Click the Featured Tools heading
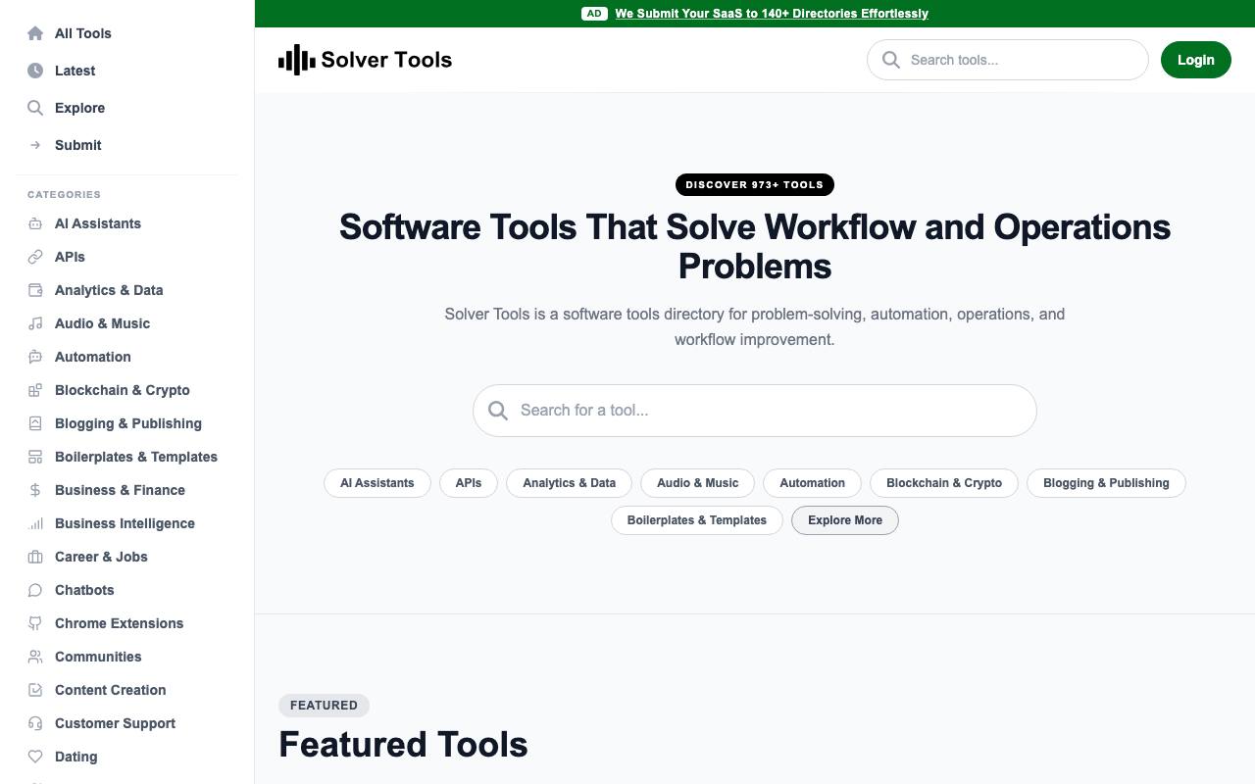 403,745
